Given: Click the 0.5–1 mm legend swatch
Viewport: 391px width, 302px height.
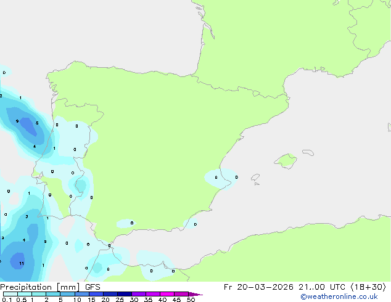Looking at the screenshot, I should 25,294.
